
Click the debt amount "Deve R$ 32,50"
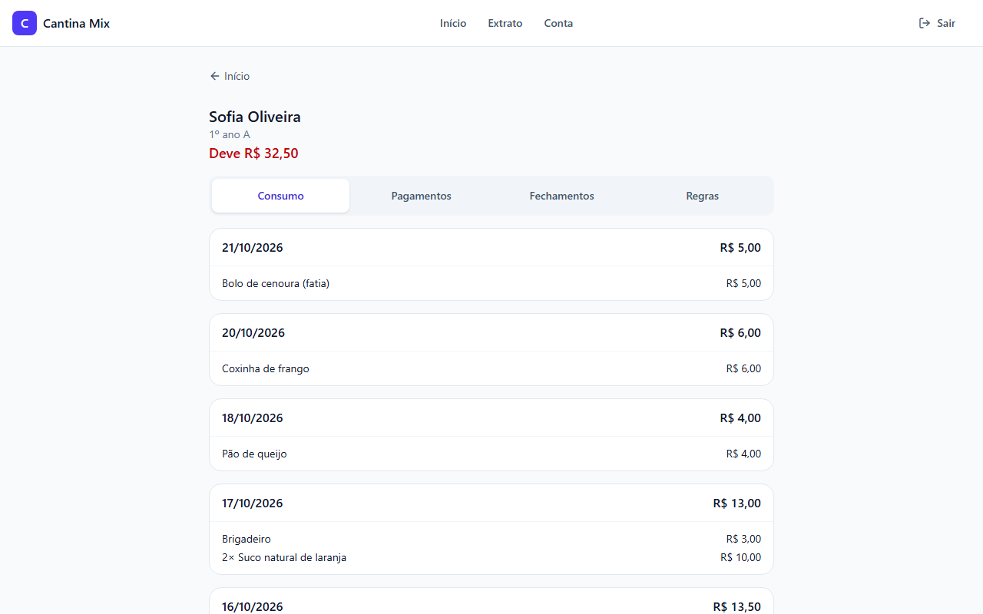pyautogui.click(x=253, y=153)
